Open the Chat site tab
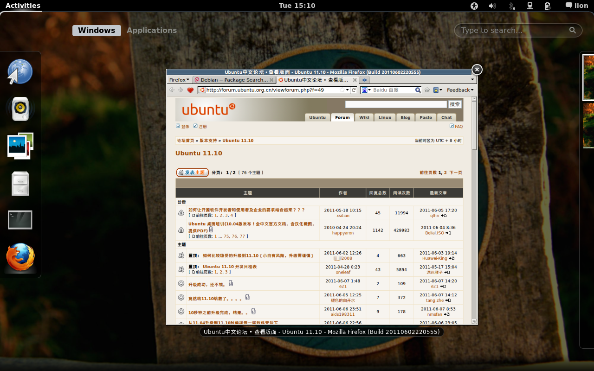This screenshot has height=371, width=594. pos(446,117)
